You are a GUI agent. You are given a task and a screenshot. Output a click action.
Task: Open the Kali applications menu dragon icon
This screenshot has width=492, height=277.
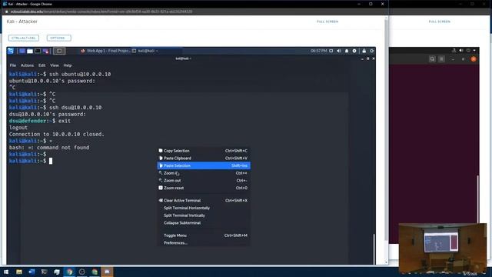[11, 51]
